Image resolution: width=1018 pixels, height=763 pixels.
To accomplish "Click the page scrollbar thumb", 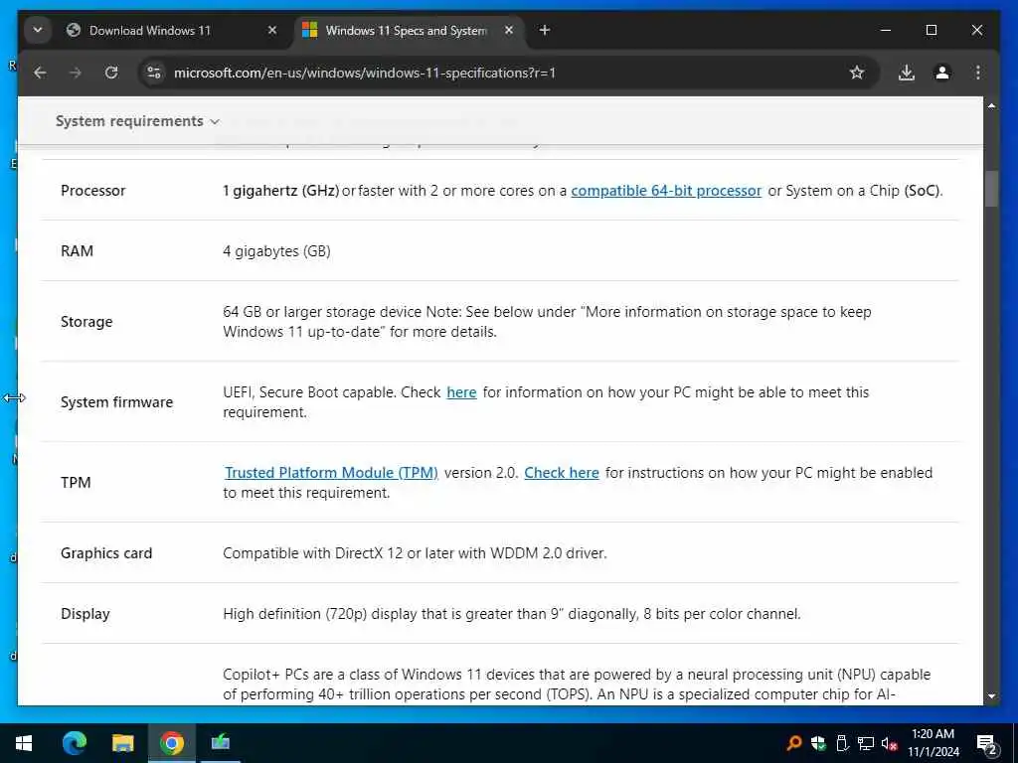I will click(x=991, y=188).
